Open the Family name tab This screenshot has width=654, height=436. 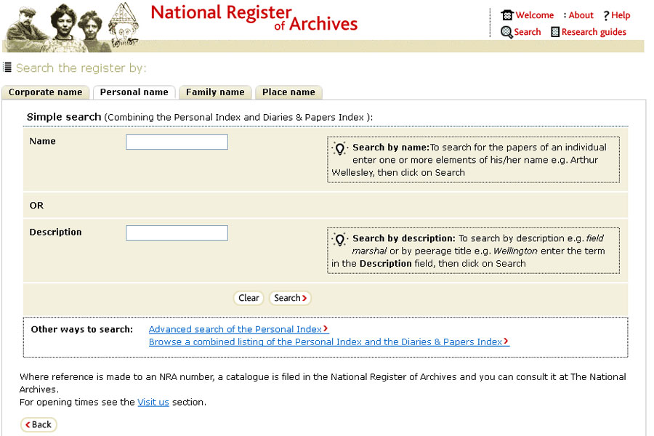[x=215, y=92]
